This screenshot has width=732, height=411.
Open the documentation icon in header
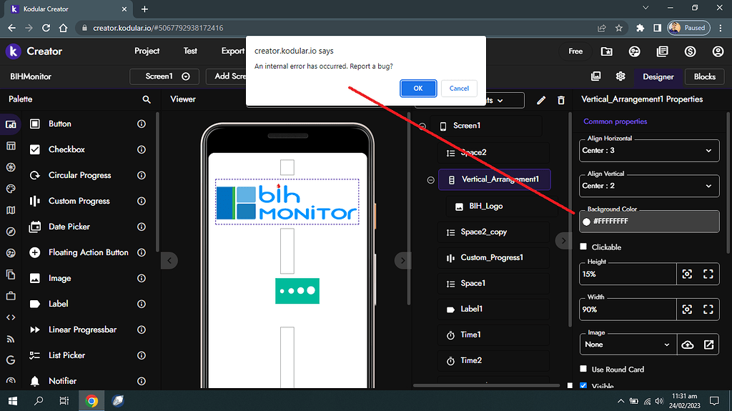point(663,51)
